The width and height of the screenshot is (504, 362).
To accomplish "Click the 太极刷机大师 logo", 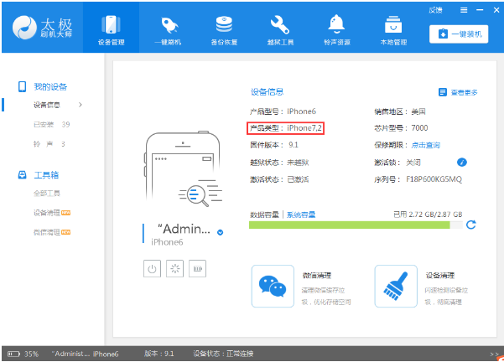I will pos(43,28).
